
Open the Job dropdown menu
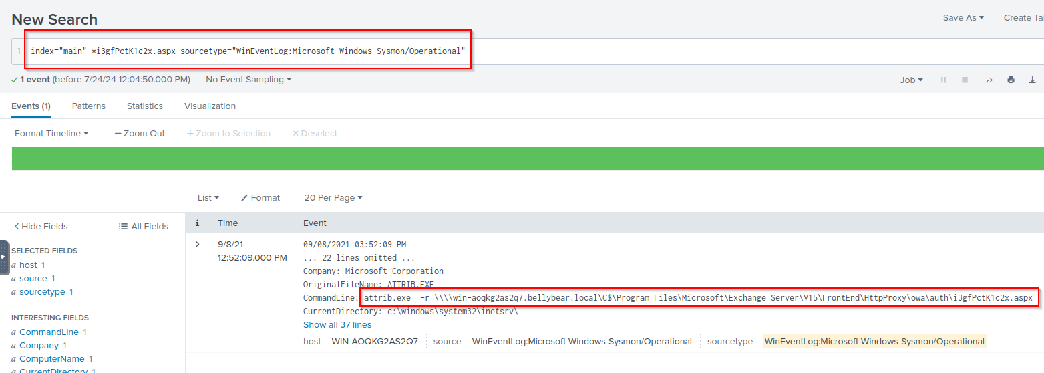click(x=911, y=80)
